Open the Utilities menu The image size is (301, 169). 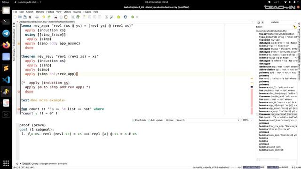(x=67, y=12)
